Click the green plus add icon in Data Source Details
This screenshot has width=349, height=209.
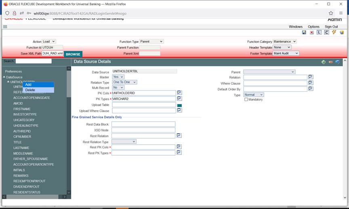tap(324, 62)
